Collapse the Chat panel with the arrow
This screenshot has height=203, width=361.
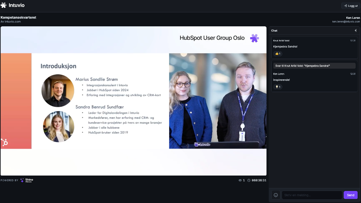[x=356, y=30]
